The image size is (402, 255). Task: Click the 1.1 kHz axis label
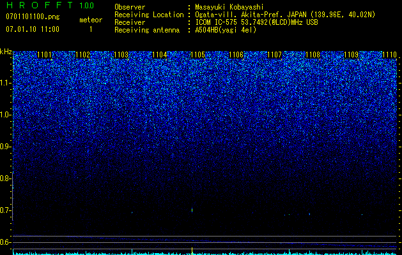tap(5, 83)
